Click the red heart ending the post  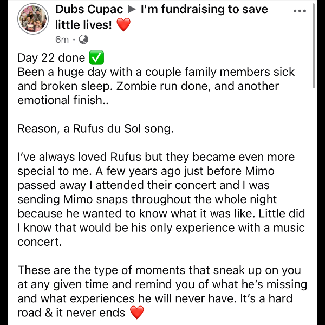(x=138, y=313)
